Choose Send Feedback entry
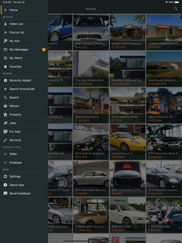Screen dimensions: 182x243 click(x=24, y=193)
